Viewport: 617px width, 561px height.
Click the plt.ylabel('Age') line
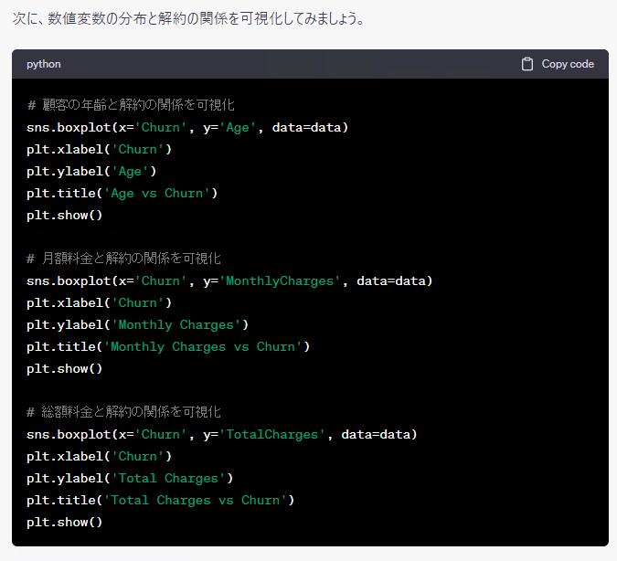[x=91, y=171]
